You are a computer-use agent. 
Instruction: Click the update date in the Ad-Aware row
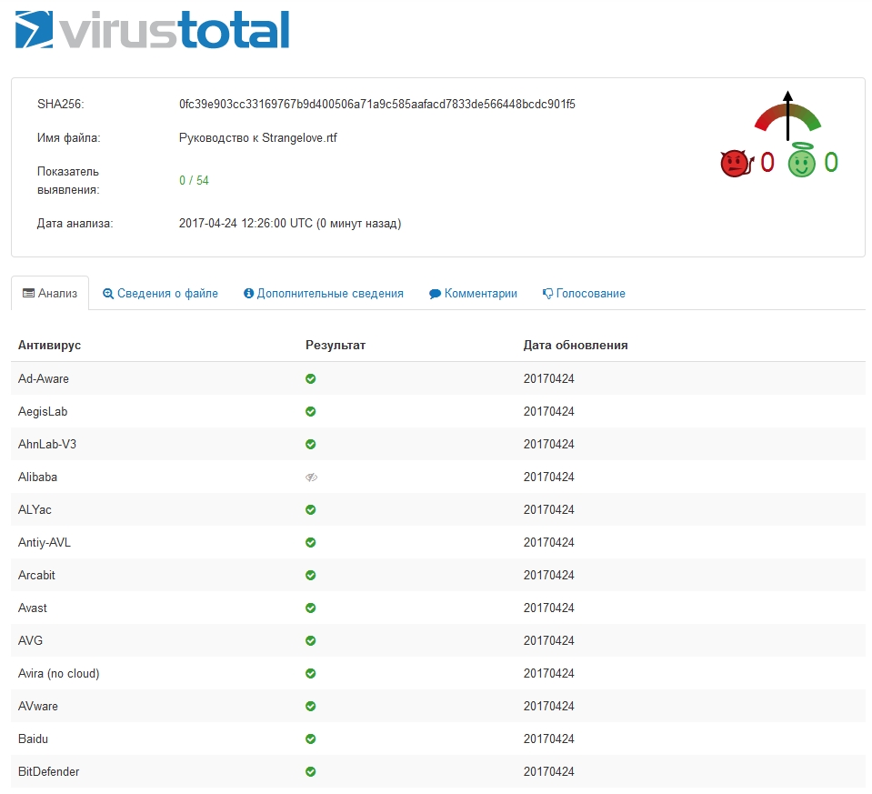[x=549, y=379]
